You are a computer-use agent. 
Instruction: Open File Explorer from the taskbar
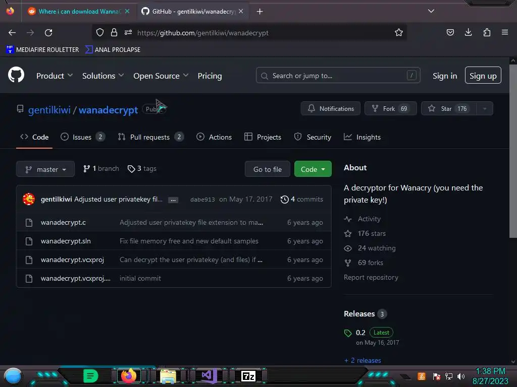[x=168, y=376]
